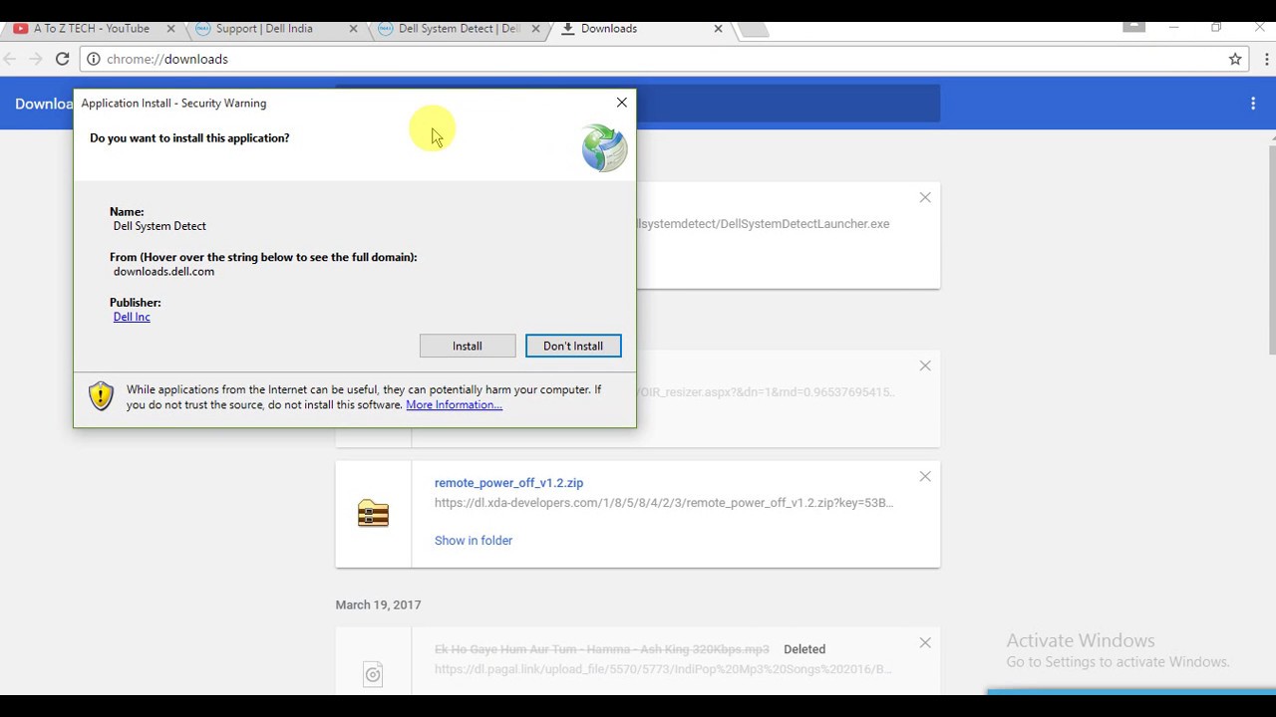Click the browser back arrow
This screenshot has width=1276, height=717.
tap(11, 59)
